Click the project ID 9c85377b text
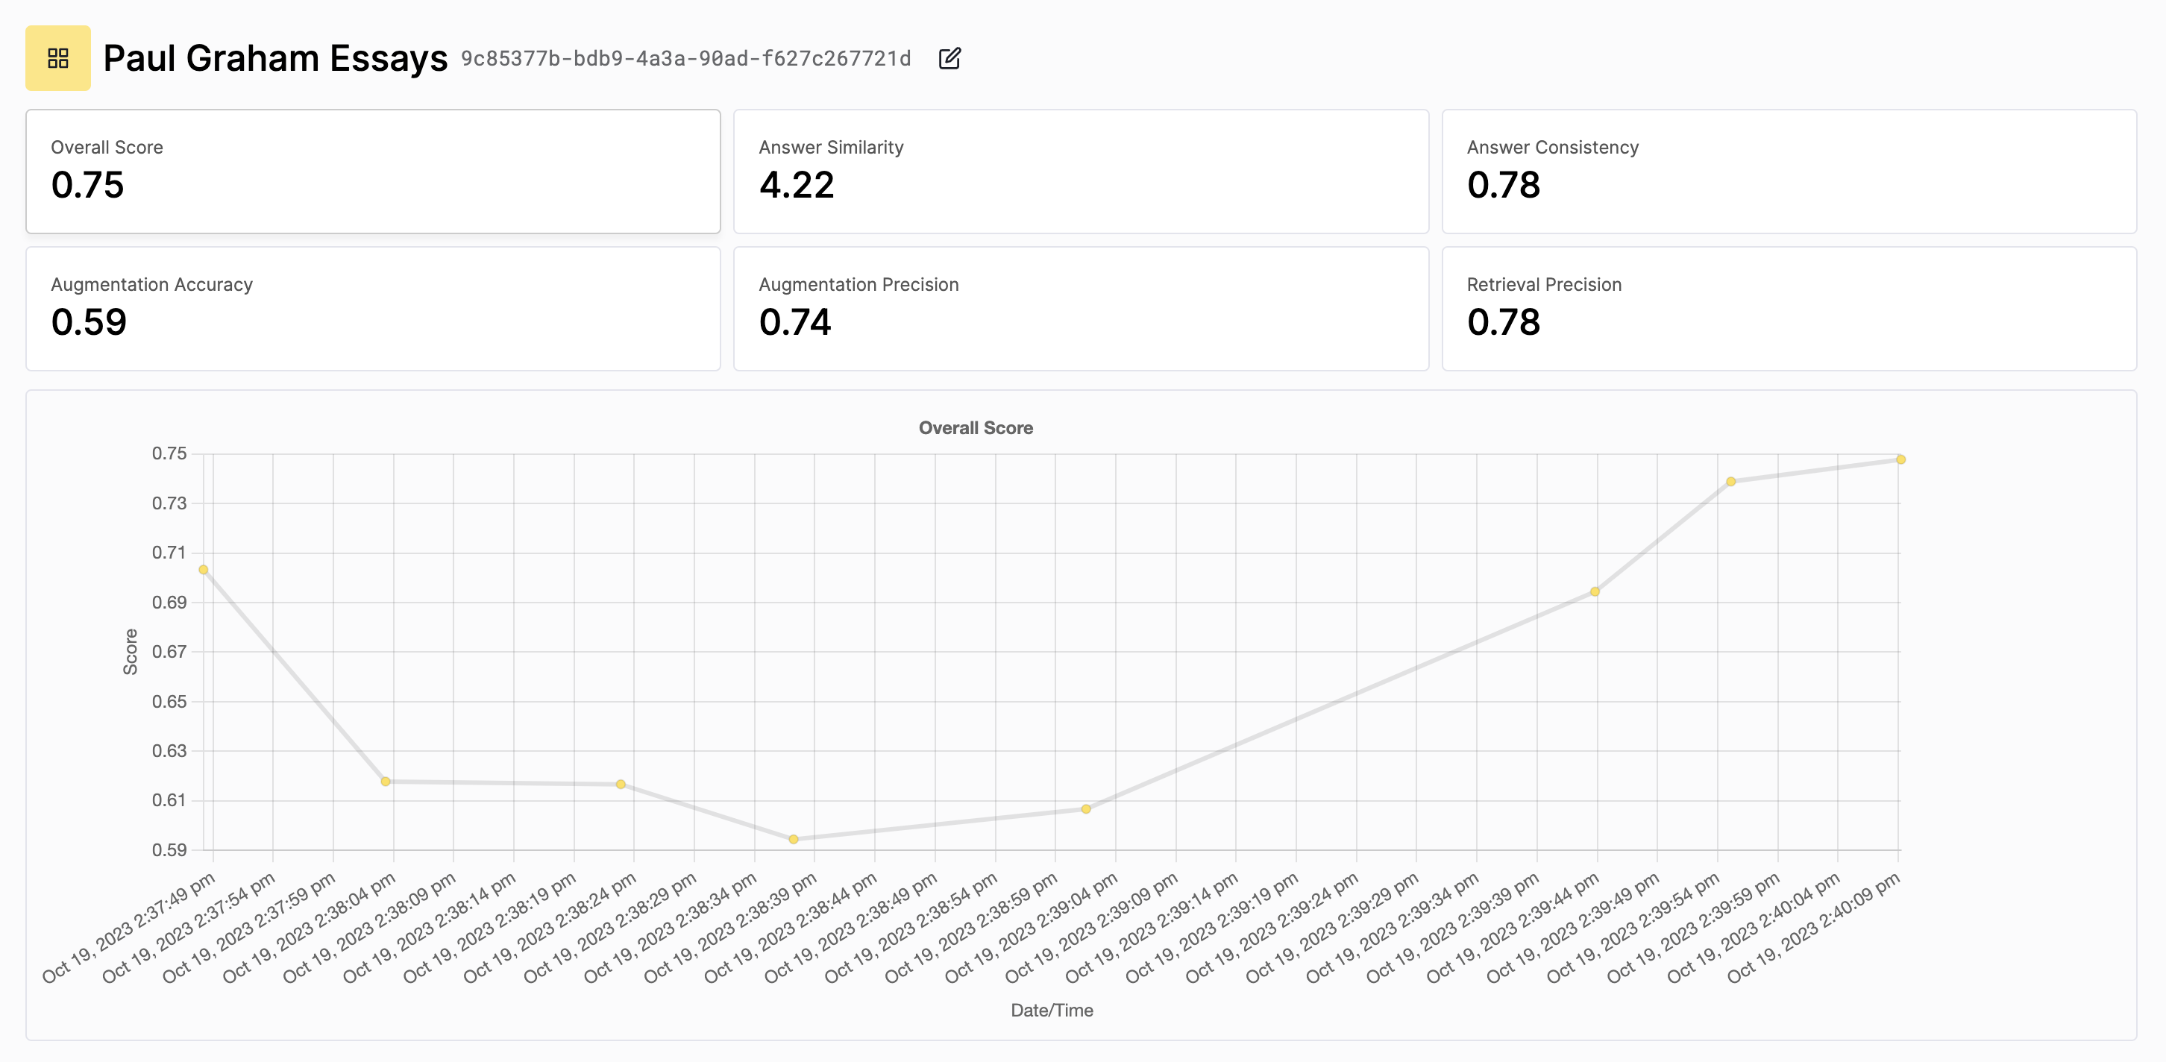This screenshot has height=1062, width=2166. (x=685, y=58)
